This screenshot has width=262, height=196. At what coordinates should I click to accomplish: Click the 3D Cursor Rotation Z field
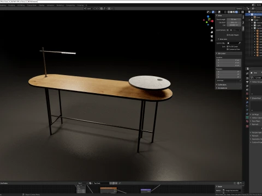click(x=229, y=77)
